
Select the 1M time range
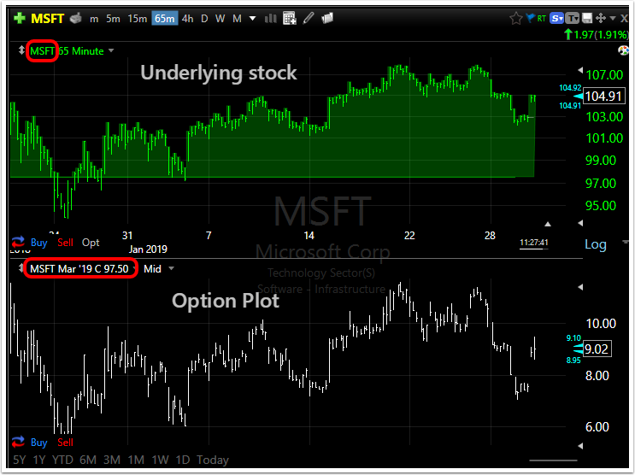136,460
